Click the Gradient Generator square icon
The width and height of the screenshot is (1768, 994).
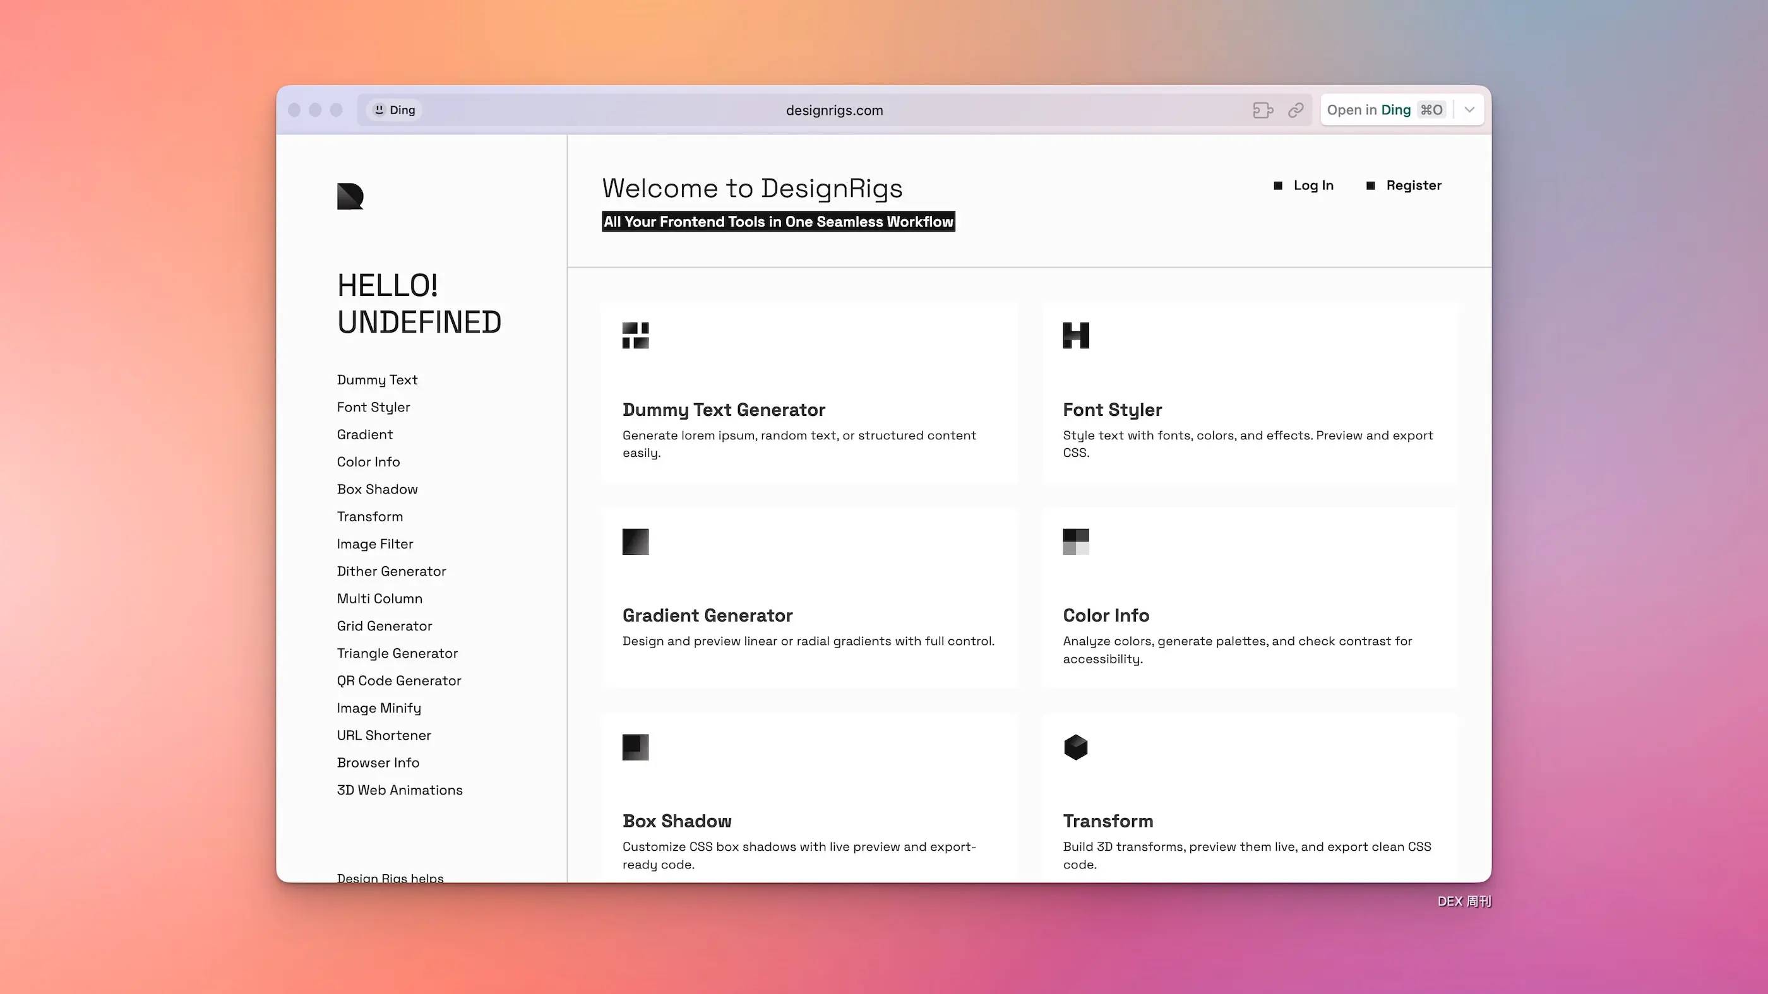click(635, 541)
